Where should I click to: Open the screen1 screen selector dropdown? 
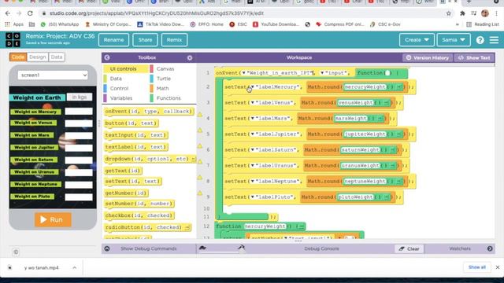coord(53,75)
